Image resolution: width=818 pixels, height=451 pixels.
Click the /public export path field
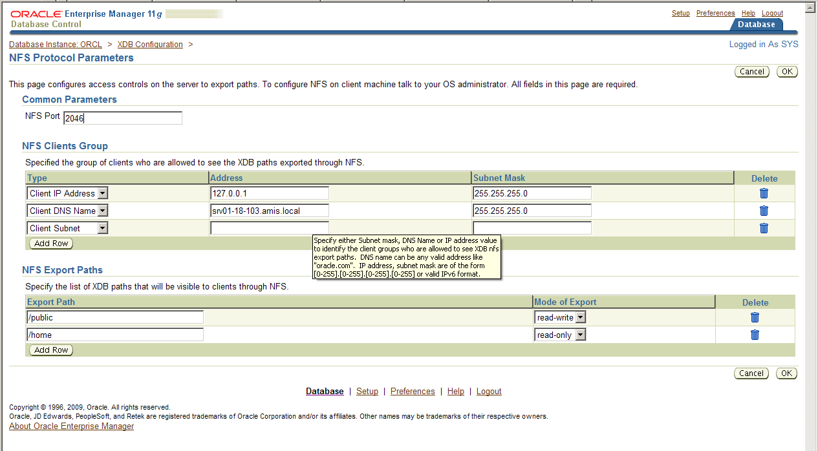pos(114,317)
